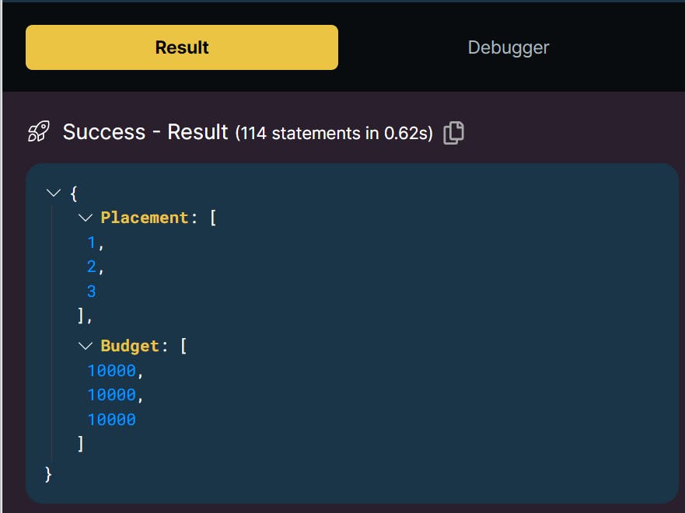This screenshot has width=685, height=513.
Task: Select the first 10000 Budget value
Action: (111, 371)
